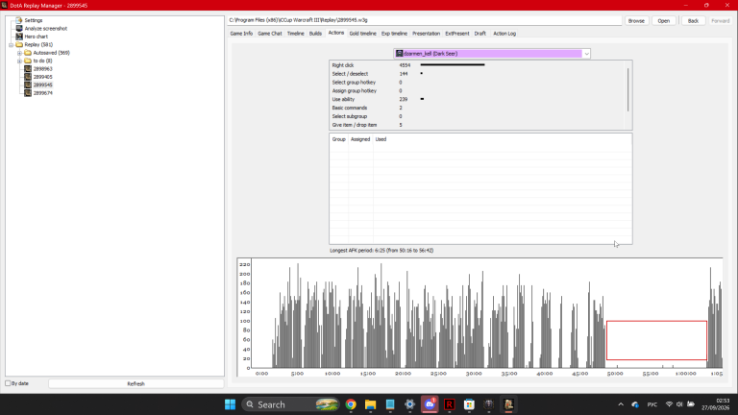738x415 pixels.
Task: Click the OneDrive cloud tray icon
Action: (x=635, y=404)
